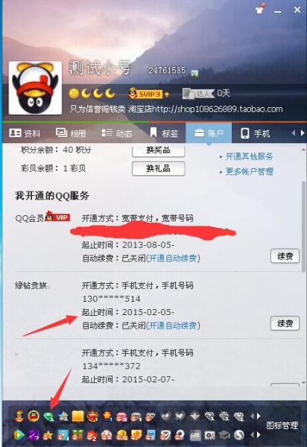The height and width of the screenshot is (447, 307).
Task: Click the gray camera icon in bottom row
Action: point(209,435)
